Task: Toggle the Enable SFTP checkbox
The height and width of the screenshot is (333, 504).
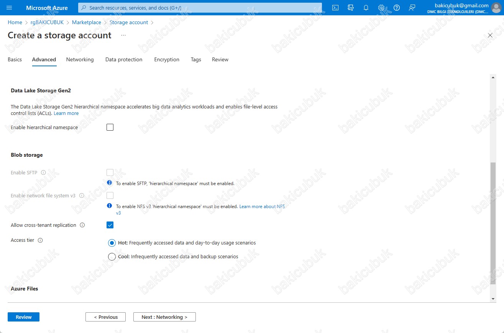Action: [110, 172]
